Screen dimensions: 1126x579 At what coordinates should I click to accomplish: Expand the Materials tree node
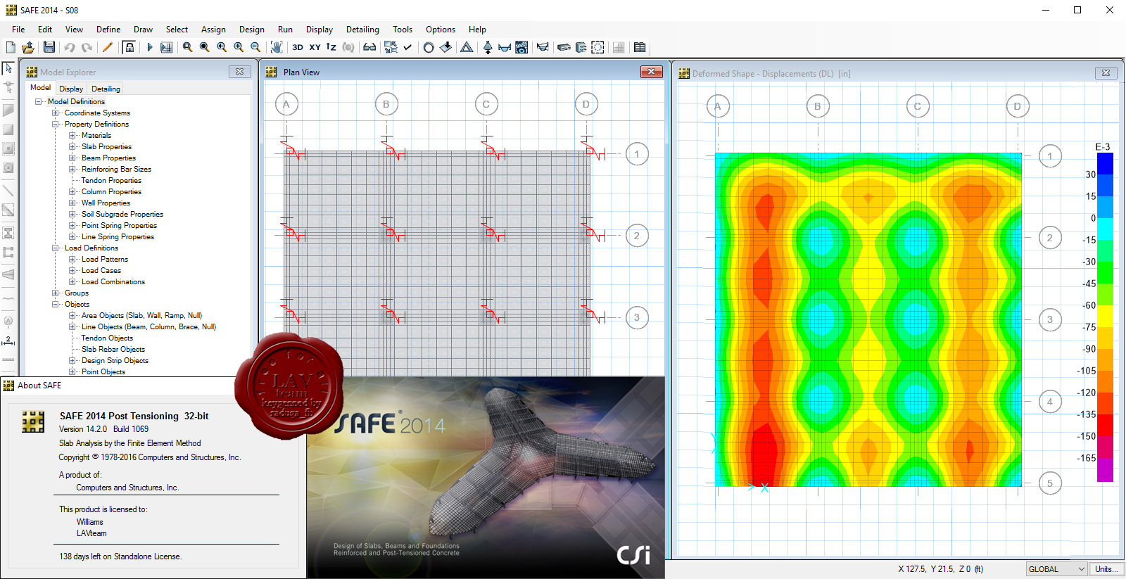click(72, 135)
